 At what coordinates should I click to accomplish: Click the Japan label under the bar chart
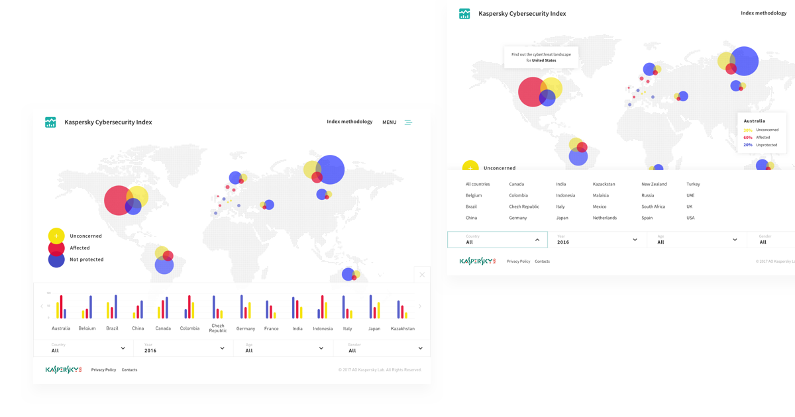click(374, 328)
